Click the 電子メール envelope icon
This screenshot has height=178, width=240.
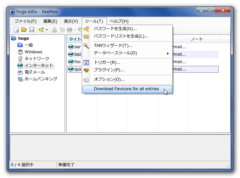click(20, 72)
